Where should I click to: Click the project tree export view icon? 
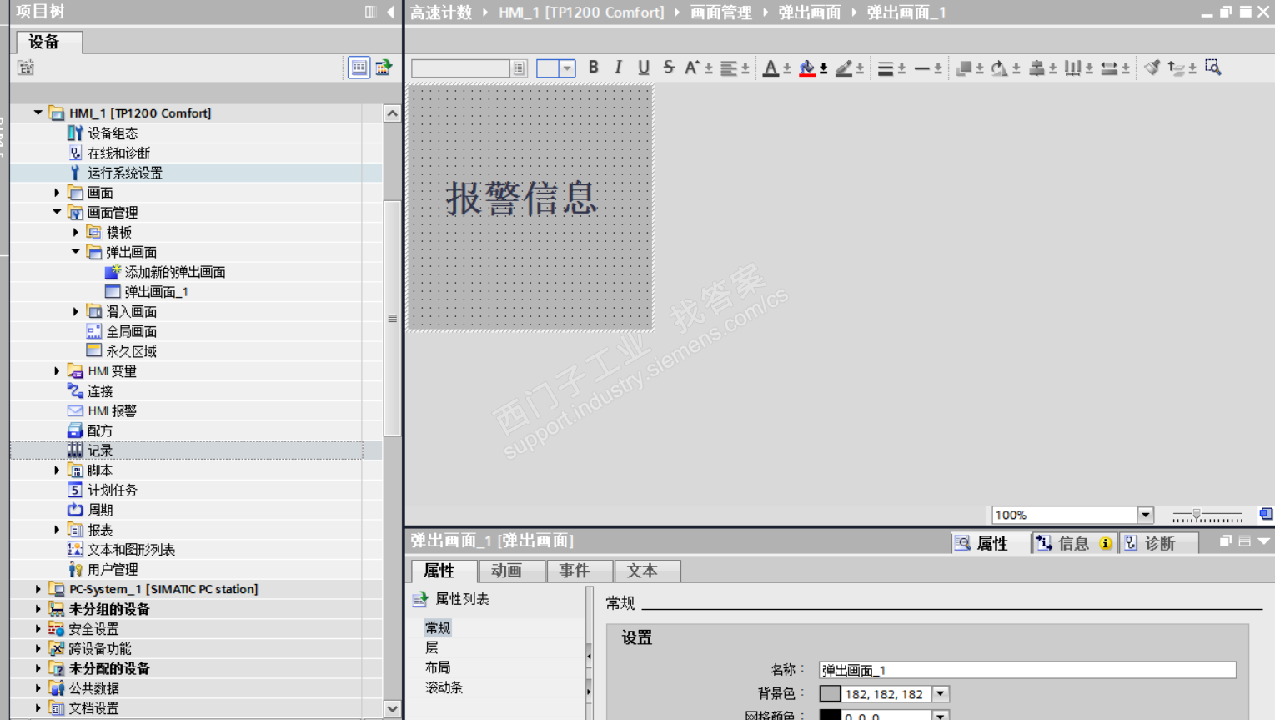pos(384,68)
